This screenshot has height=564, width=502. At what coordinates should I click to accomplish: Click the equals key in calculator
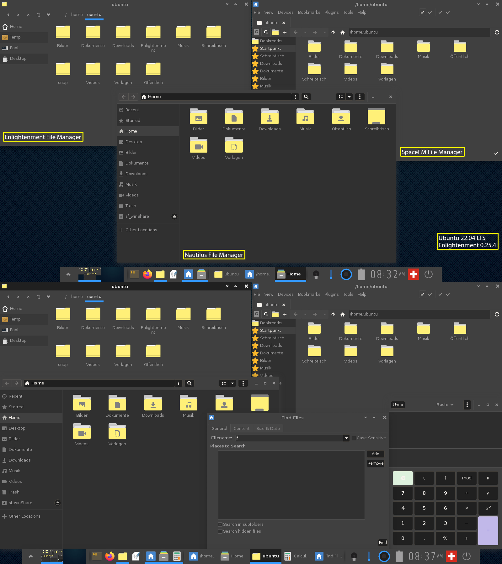click(488, 531)
